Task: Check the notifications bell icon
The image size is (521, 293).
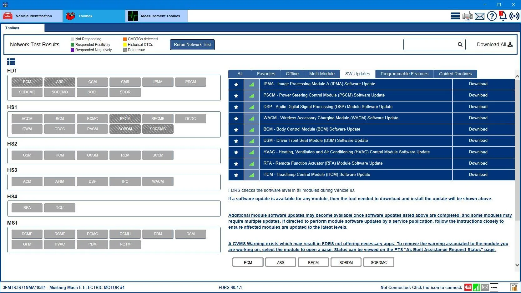Action: click(503, 16)
